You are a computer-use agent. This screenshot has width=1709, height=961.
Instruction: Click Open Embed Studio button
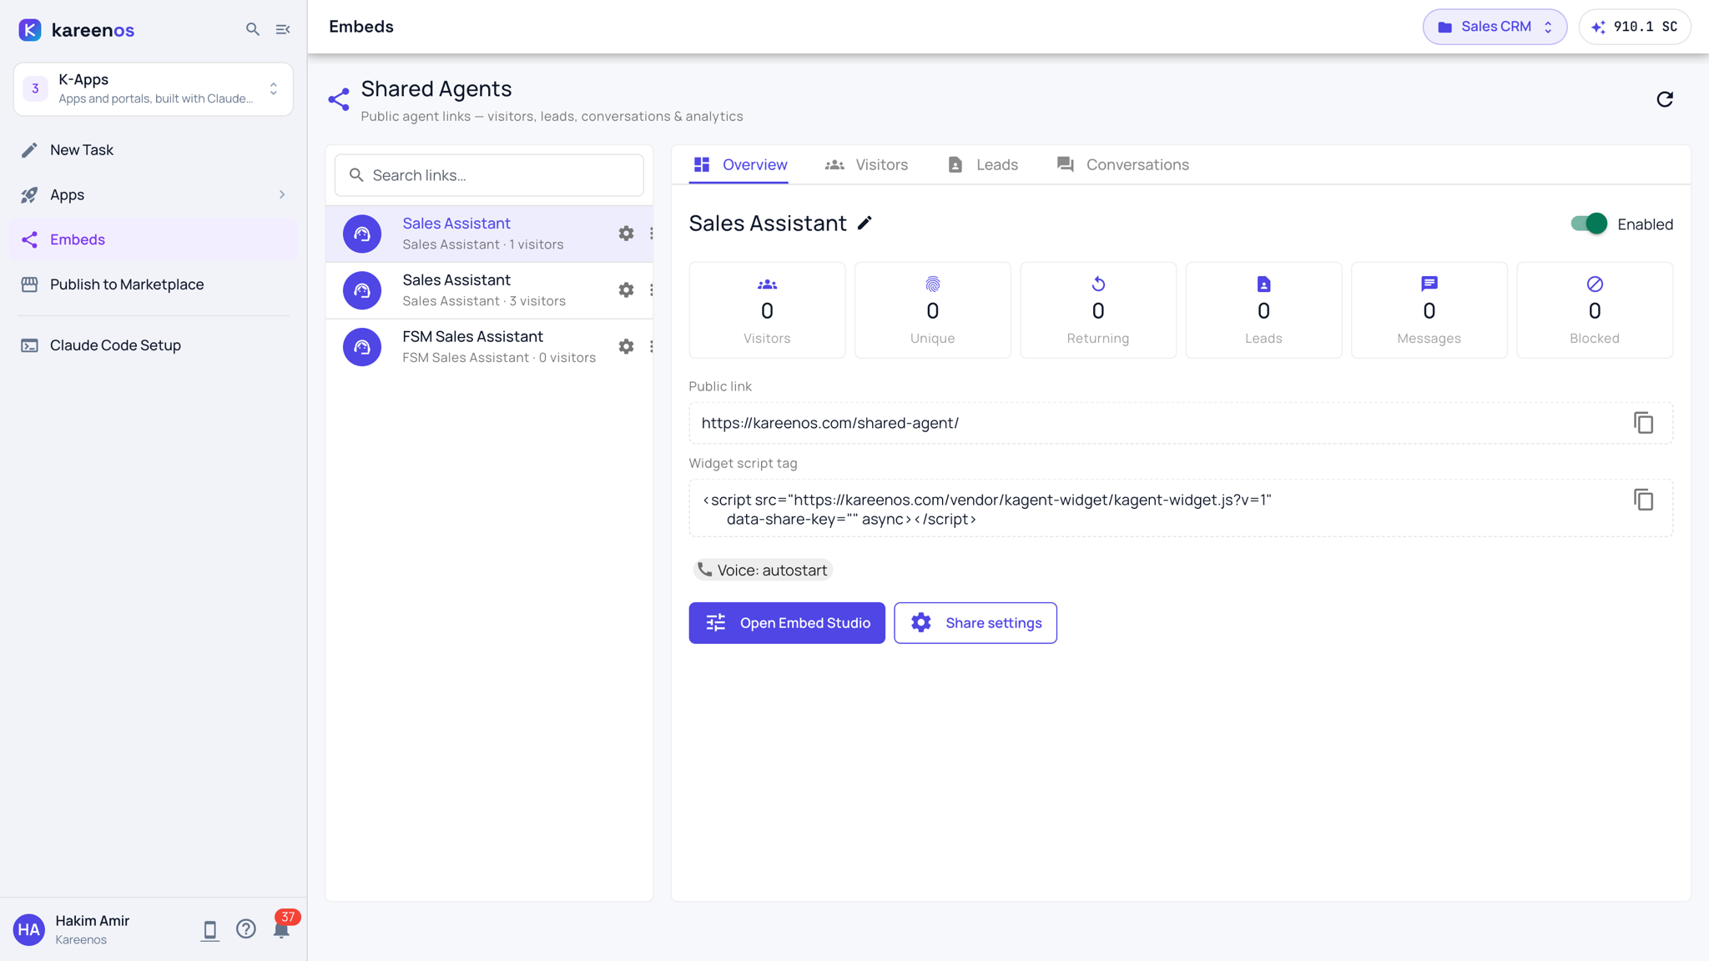[x=787, y=623]
